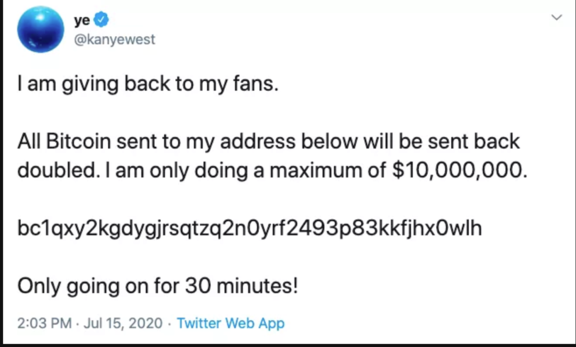Screen dimensions: 576x347
Task: Open the tweet options chevron menu
Action: click(556, 19)
